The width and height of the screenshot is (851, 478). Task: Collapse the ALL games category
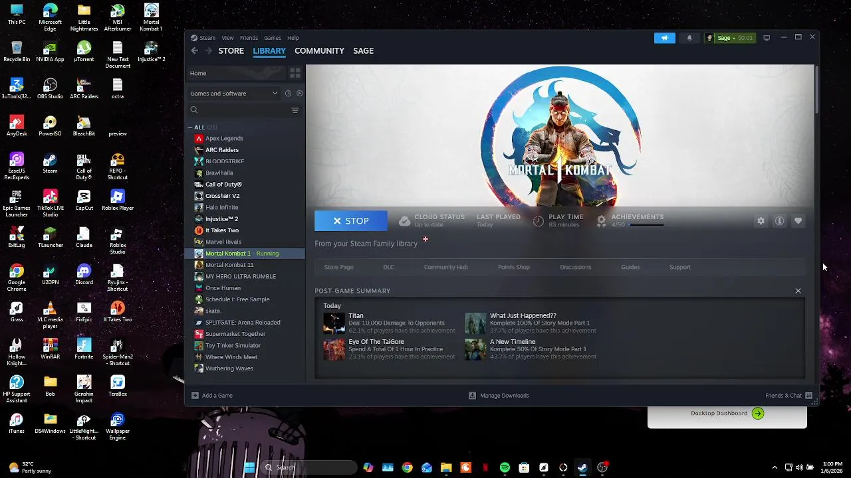(x=190, y=127)
